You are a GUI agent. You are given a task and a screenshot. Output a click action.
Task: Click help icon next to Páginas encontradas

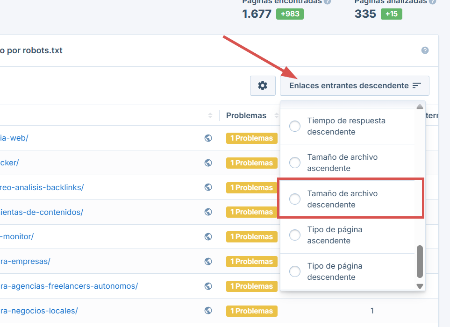tap(328, 1)
